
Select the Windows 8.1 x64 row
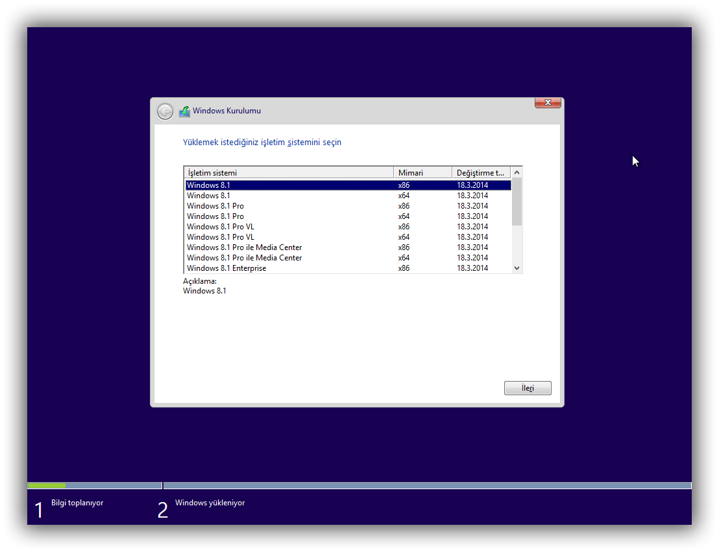tap(348, 196)
